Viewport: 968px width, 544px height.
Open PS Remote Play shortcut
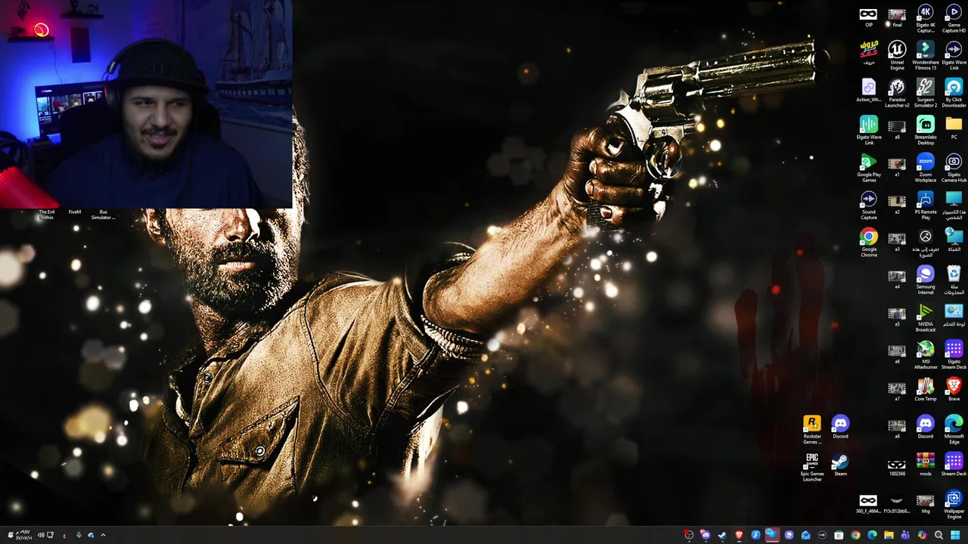pos(926,204)
